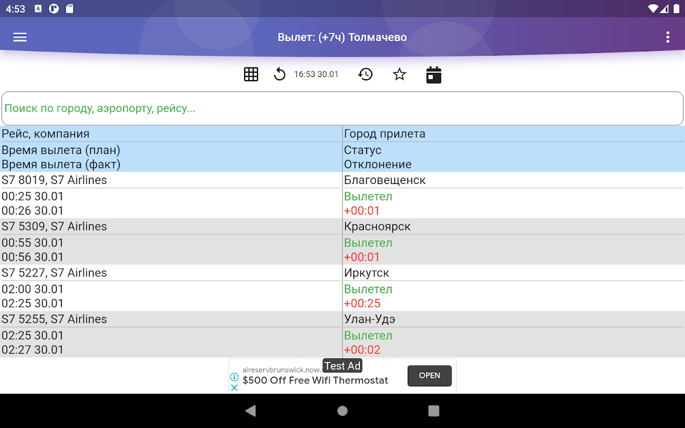This screenshot has height=428, width=685.
Task: Select flight S7 8019, S7 Airlines
Action: [54, 180]
